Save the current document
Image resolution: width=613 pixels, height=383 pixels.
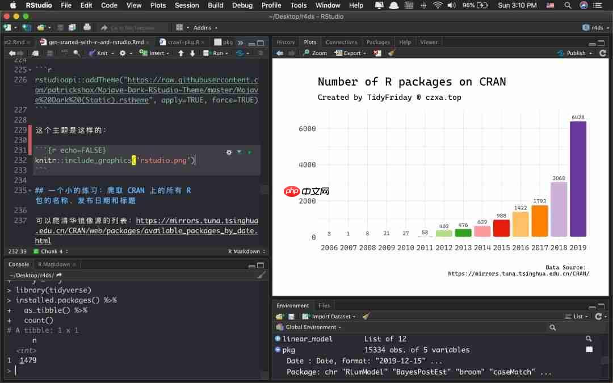click(x=35, y=53)
